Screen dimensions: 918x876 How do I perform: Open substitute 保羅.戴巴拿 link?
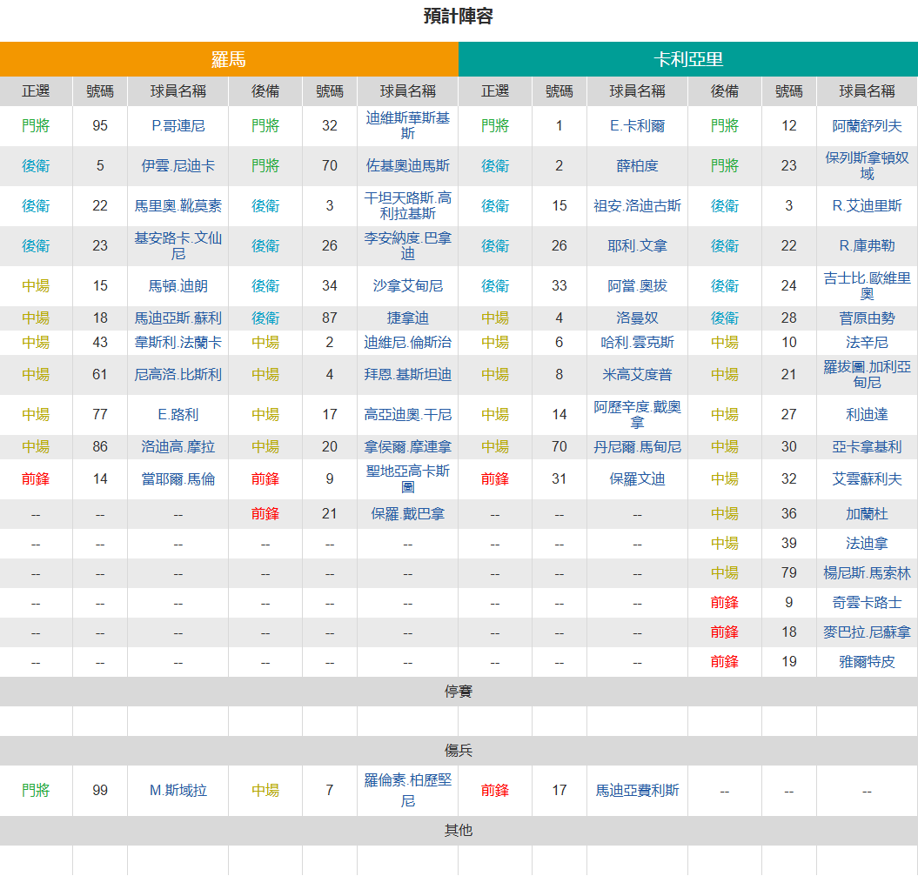pos(407,514)
